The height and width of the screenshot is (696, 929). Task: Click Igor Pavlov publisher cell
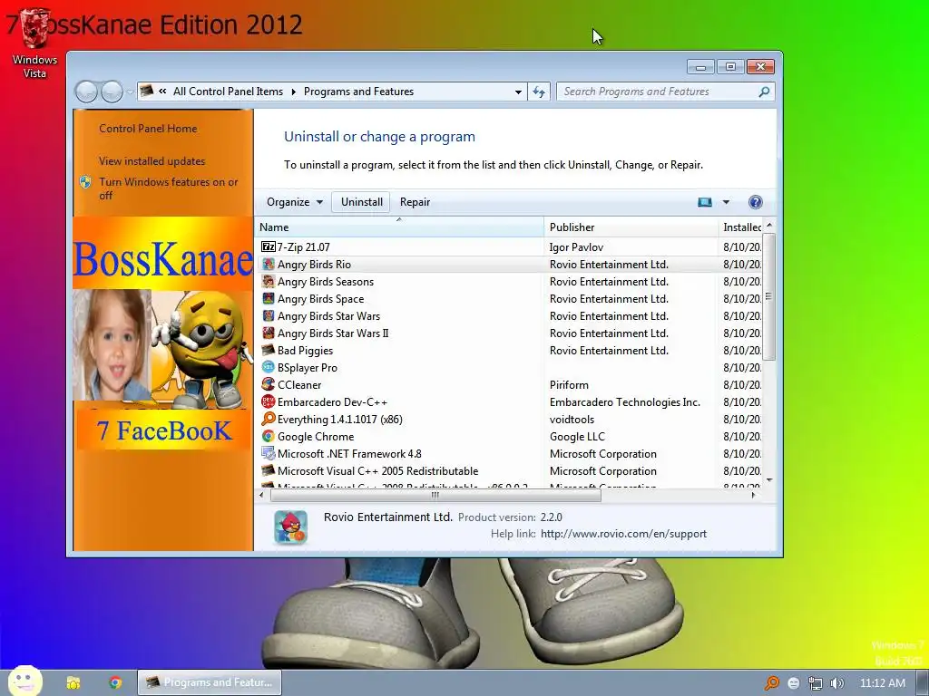576,246
